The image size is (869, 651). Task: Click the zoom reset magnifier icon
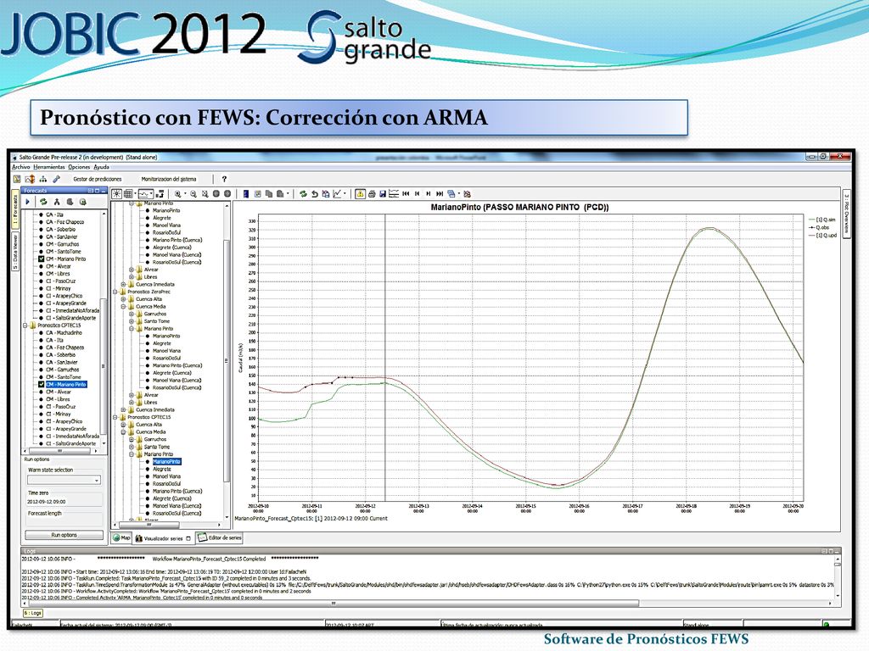[205, 194]
